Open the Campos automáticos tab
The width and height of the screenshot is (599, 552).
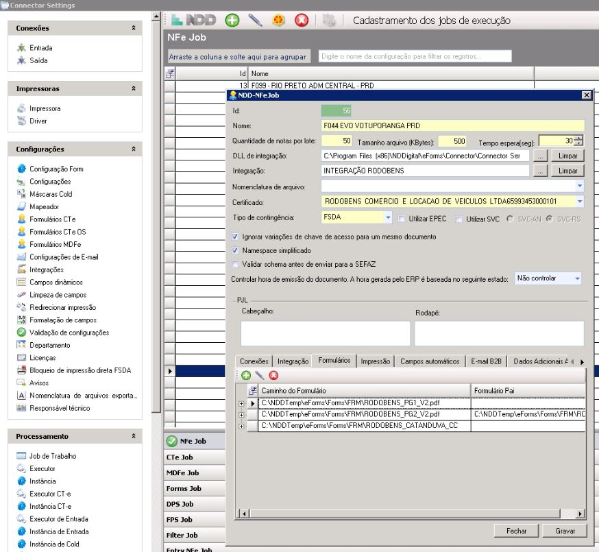click(x=429, y=361)
